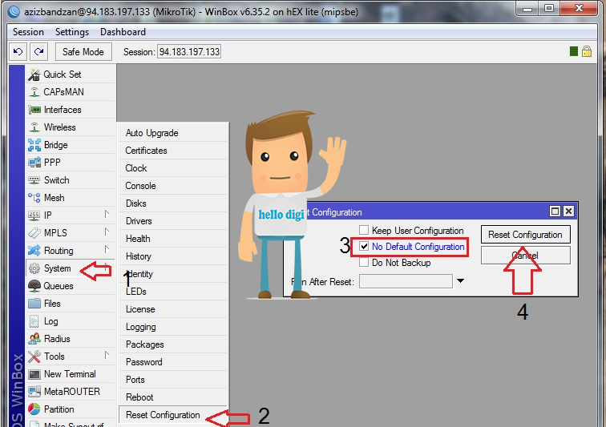The width and height of the screenshot is (606, 427).
Task: Click the padlock icon in toolbar
Action: pos(587,51)
